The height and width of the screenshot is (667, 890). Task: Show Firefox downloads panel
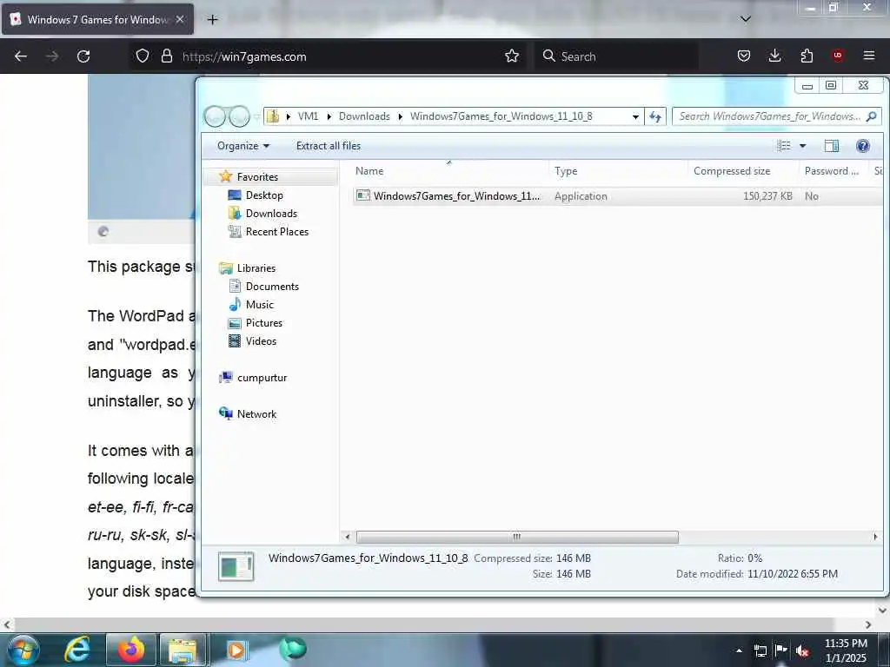click(x=774, y=56)
